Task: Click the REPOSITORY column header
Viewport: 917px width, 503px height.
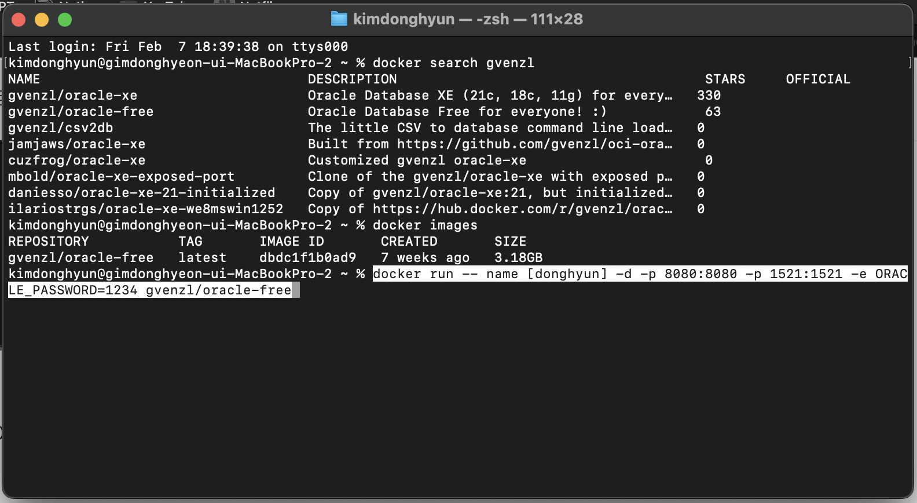Action: (x=49, y=241)
